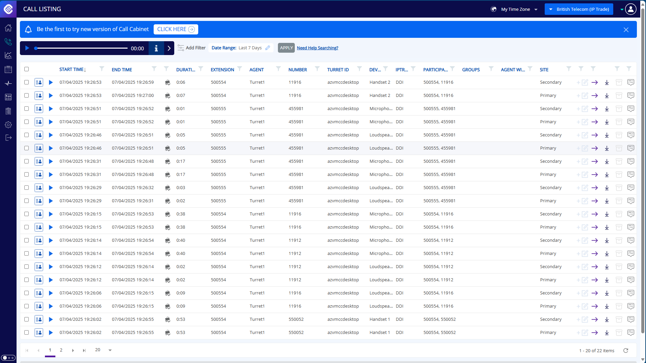
Task: Click the APPLY filter button
Action: tap(286, 48)
